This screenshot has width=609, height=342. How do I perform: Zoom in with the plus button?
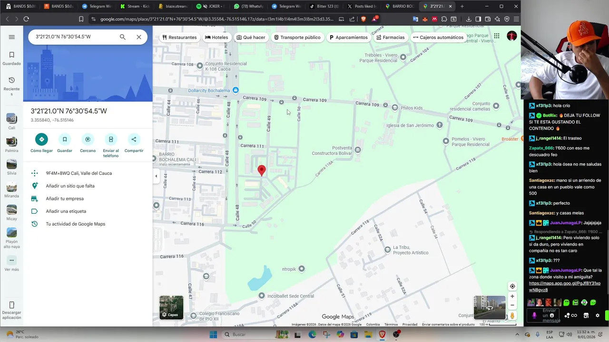(x=512, y=296)
